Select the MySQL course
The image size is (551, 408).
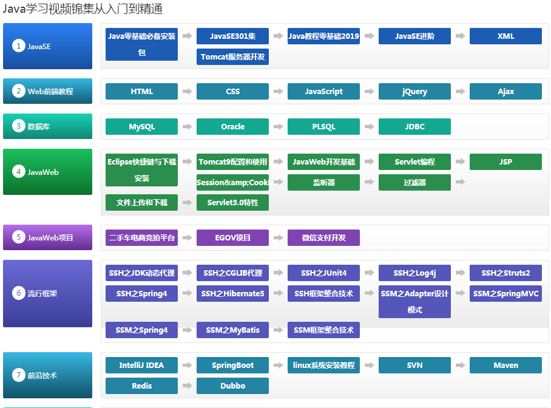click(x=141, y=127)
